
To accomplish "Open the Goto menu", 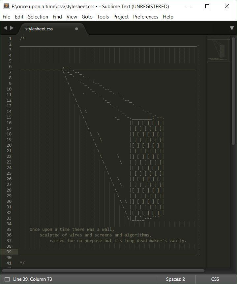I will tap(87, 17).
